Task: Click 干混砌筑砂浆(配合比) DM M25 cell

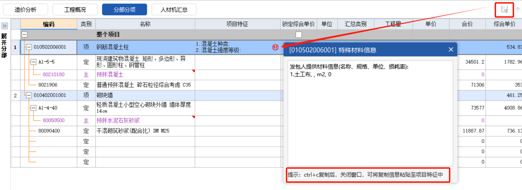Action: coord(145,131)
